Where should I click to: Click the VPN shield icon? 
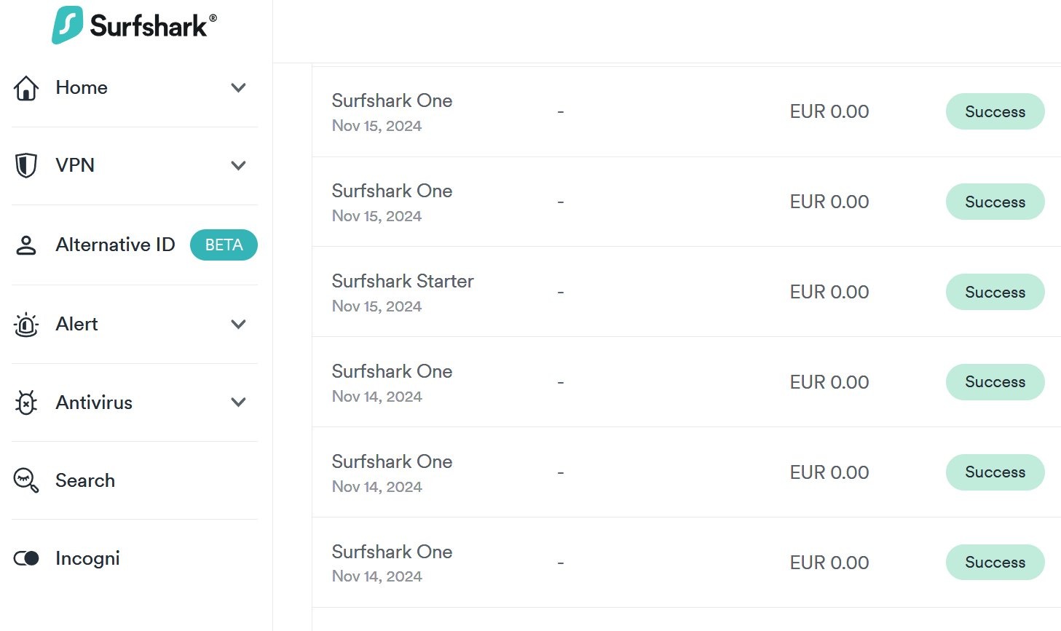pos(26,165)
